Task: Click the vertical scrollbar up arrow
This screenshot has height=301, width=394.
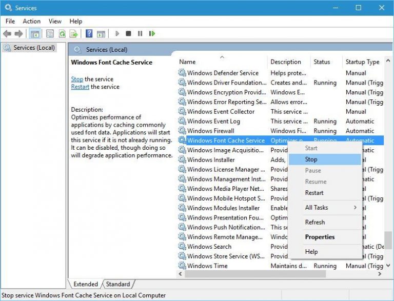Action: [388, 61]
